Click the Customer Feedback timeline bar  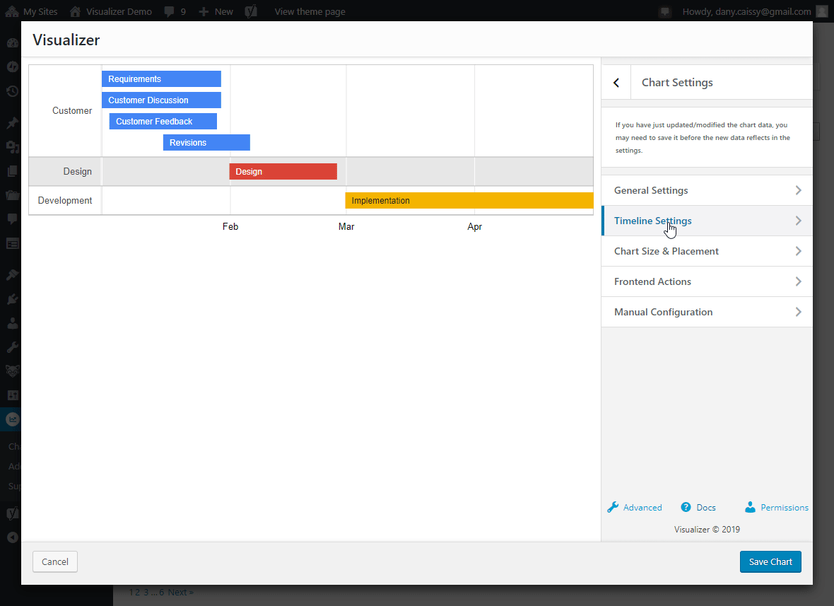coord(163,122)
